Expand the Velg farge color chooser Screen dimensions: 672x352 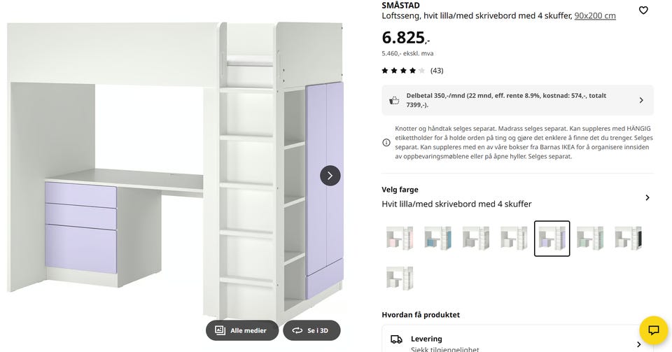click(647, 197)
